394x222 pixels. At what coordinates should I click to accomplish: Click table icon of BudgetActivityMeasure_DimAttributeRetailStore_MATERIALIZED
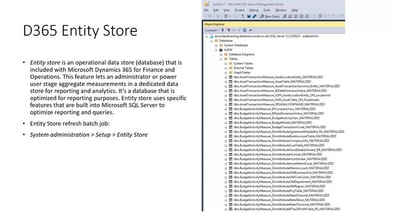[231, 200]
